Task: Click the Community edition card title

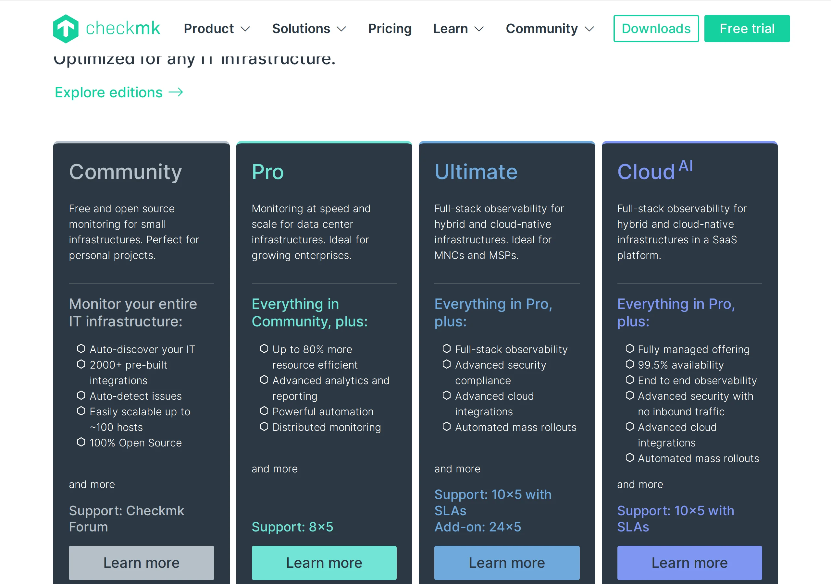Action: point(125,172)
